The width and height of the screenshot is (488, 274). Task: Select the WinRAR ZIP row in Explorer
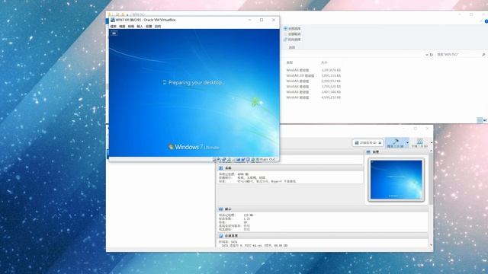pos(313,76)
